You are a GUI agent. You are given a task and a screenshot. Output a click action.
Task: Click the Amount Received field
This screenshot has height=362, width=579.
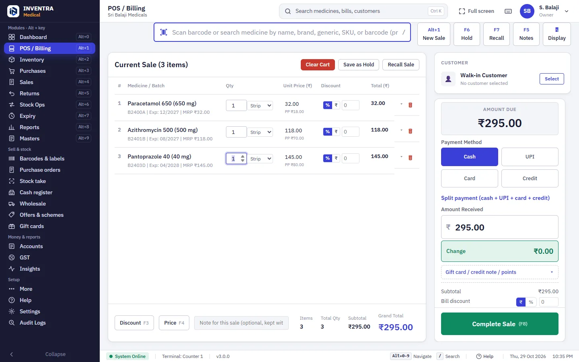click(500, 227)
